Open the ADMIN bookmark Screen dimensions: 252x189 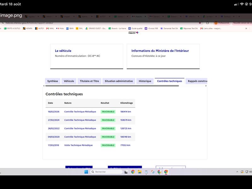coord(27,28)
